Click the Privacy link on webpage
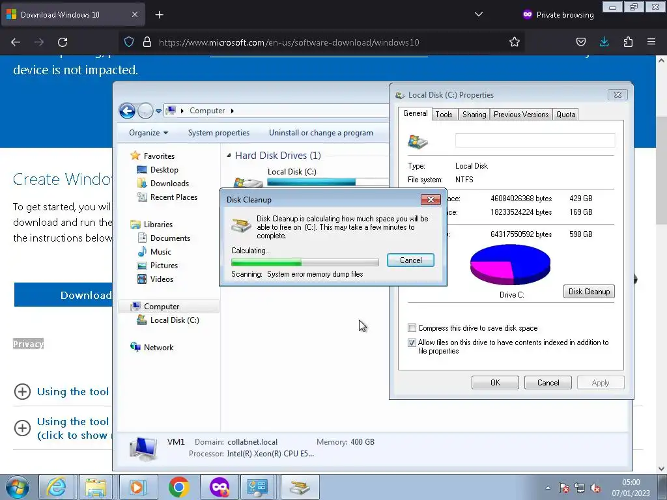667x500 pixels. pyautogui.click(x=28, y=344)
